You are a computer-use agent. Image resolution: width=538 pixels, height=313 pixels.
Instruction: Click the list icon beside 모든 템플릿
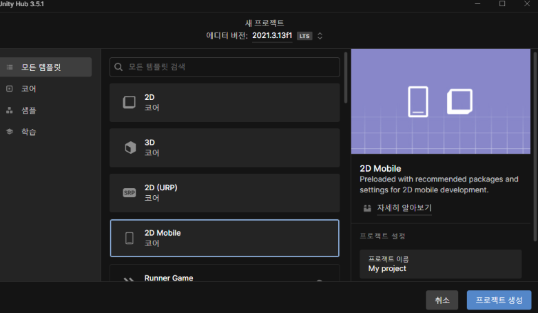[10, 67]
